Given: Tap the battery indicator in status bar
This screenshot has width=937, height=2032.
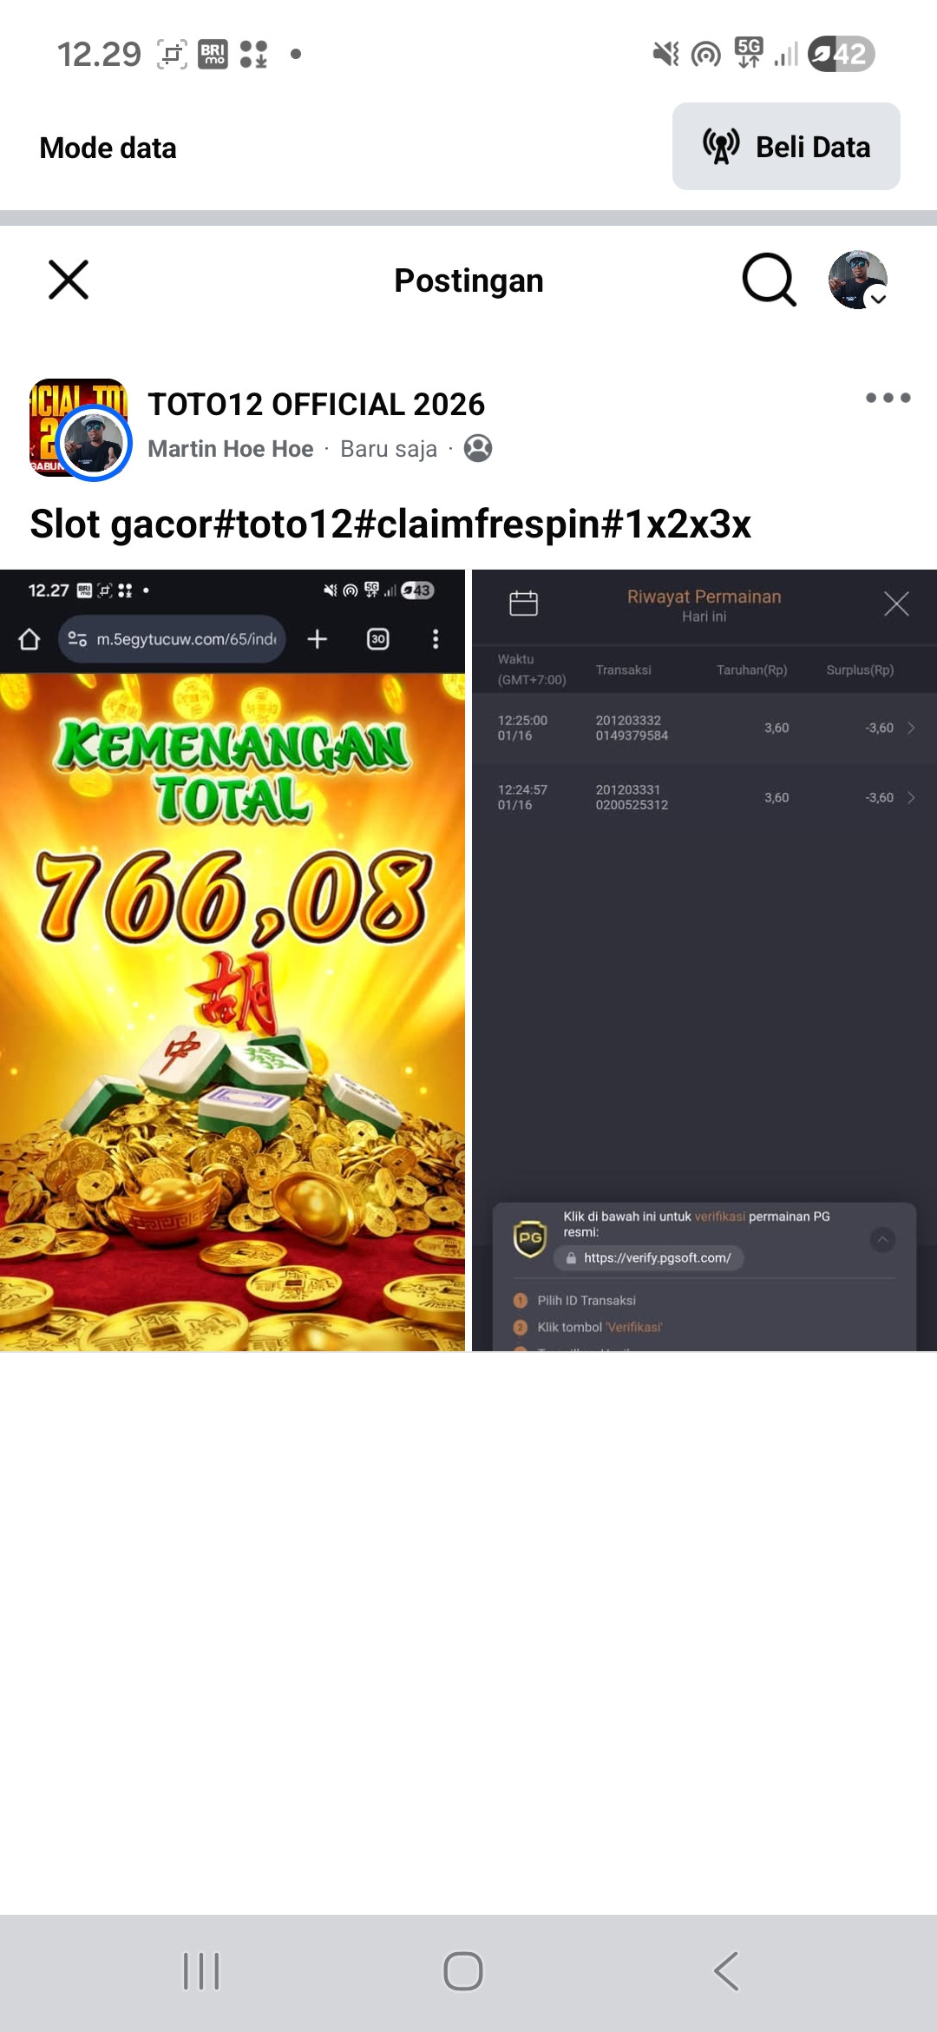Looking at the screenshot, I should (841, 54).
